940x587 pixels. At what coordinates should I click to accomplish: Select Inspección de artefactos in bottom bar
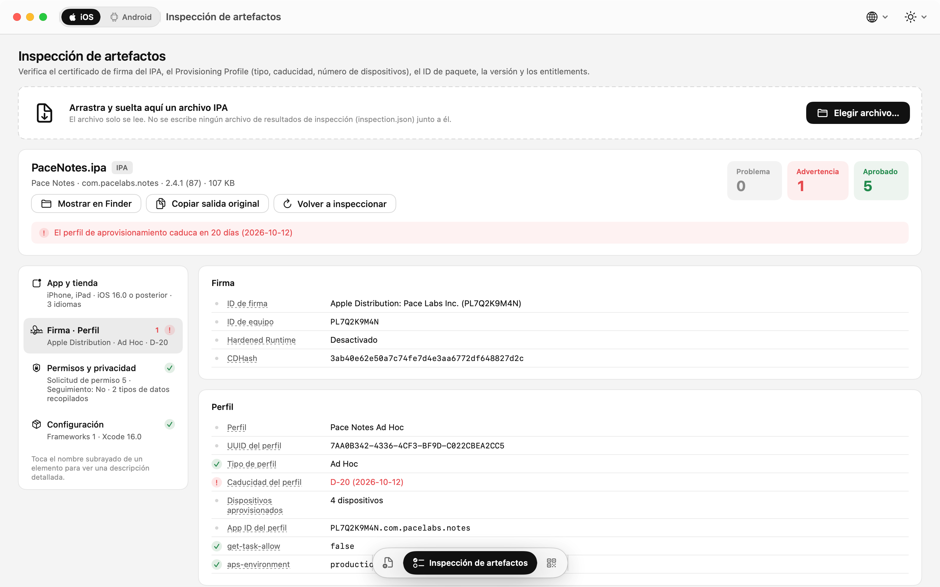pos(470,563)
